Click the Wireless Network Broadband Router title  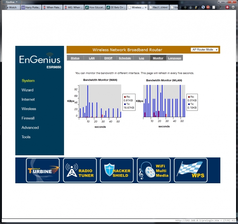coord(127,50)
